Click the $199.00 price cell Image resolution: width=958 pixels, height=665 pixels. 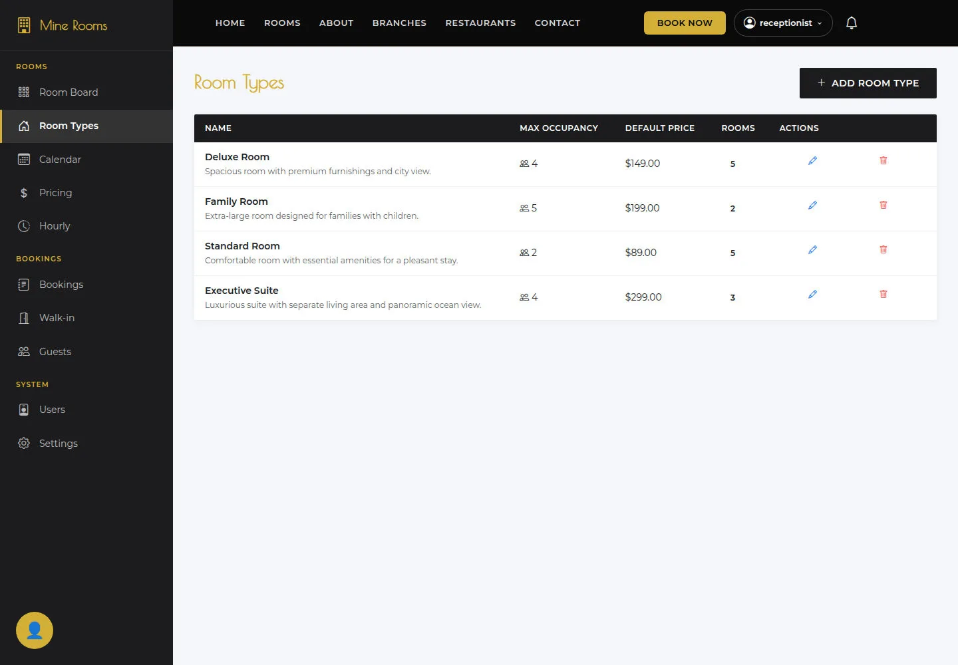[x=643, y=208]
